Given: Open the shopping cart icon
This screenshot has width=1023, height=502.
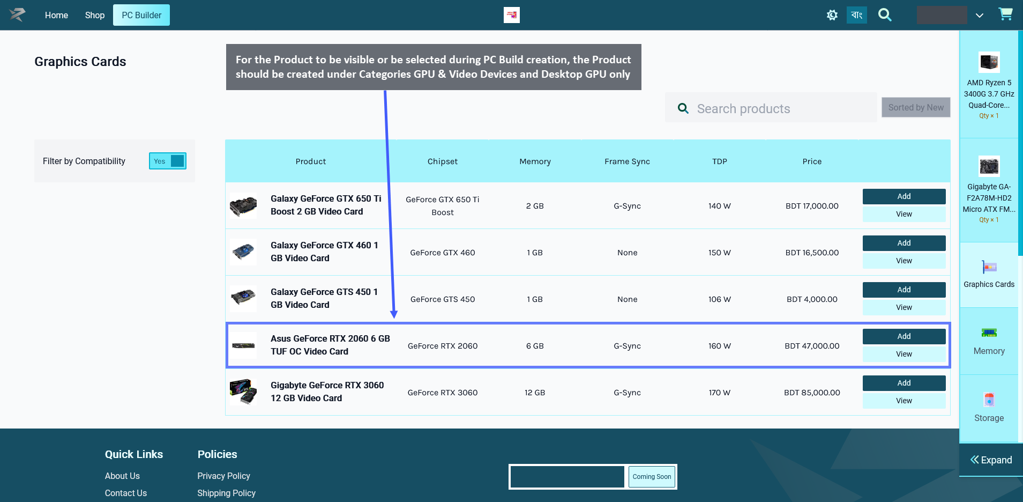Looking at the screenshot, I should click(x=1005, y=14).
